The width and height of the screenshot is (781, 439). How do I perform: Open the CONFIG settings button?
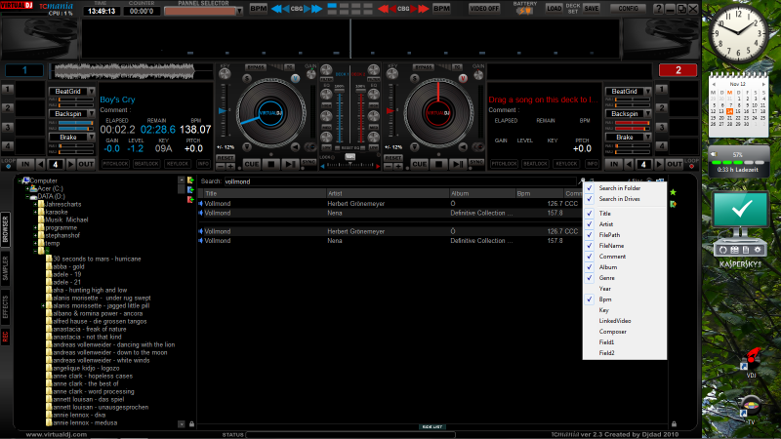coord(628,9)
